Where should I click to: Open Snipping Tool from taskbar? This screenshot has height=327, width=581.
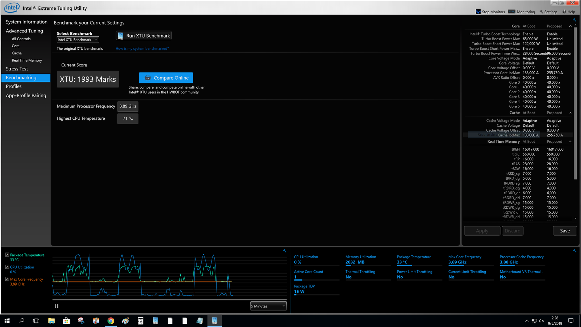click(81, 321)
